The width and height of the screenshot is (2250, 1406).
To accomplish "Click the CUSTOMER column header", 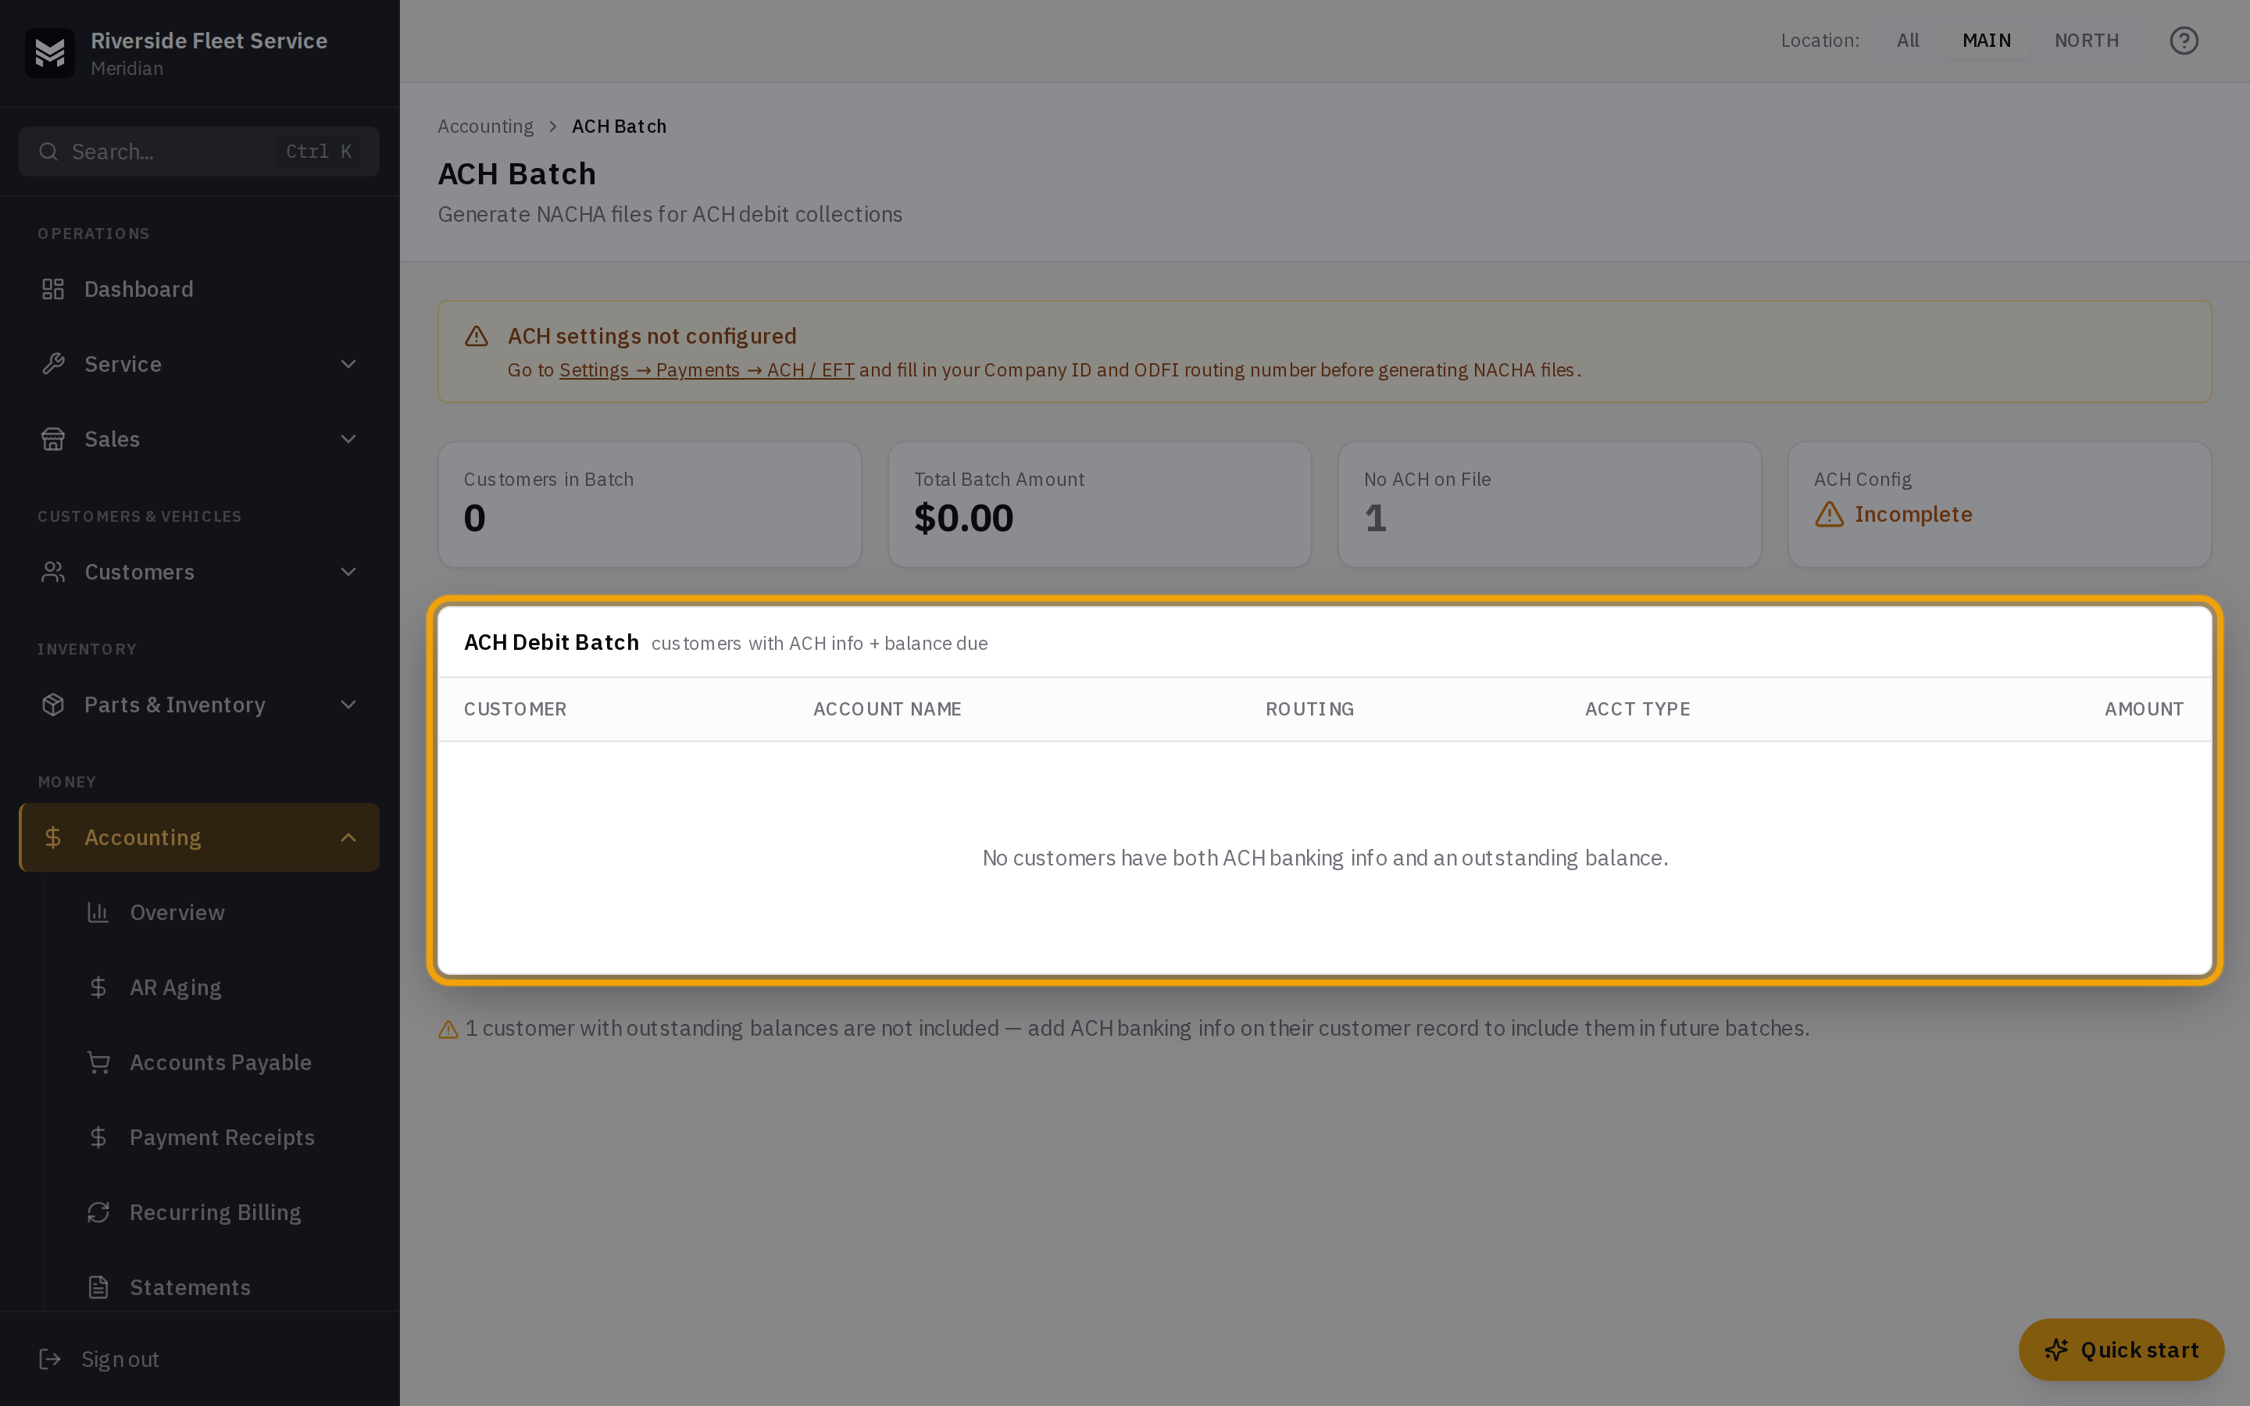I will click(515, 709).
